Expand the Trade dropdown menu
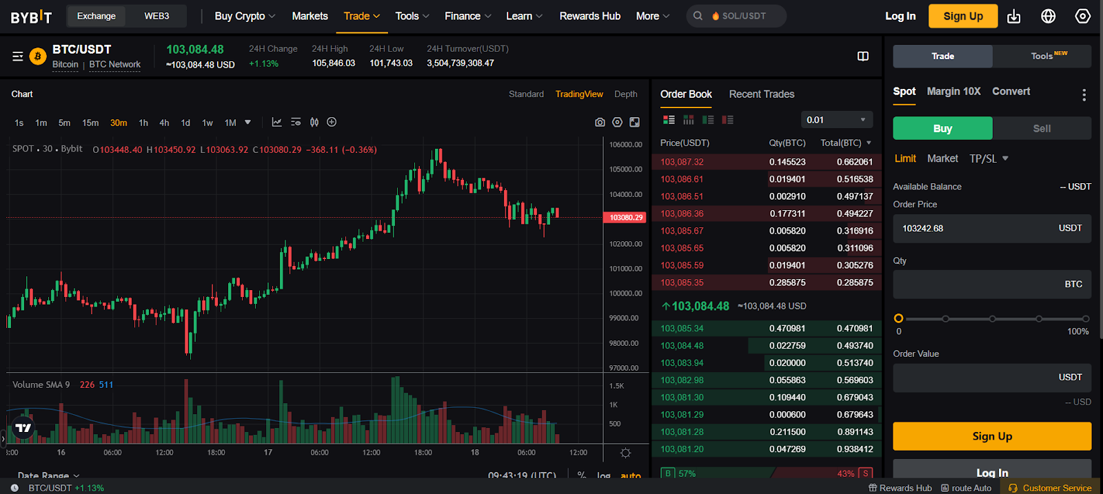 (362, 16)
